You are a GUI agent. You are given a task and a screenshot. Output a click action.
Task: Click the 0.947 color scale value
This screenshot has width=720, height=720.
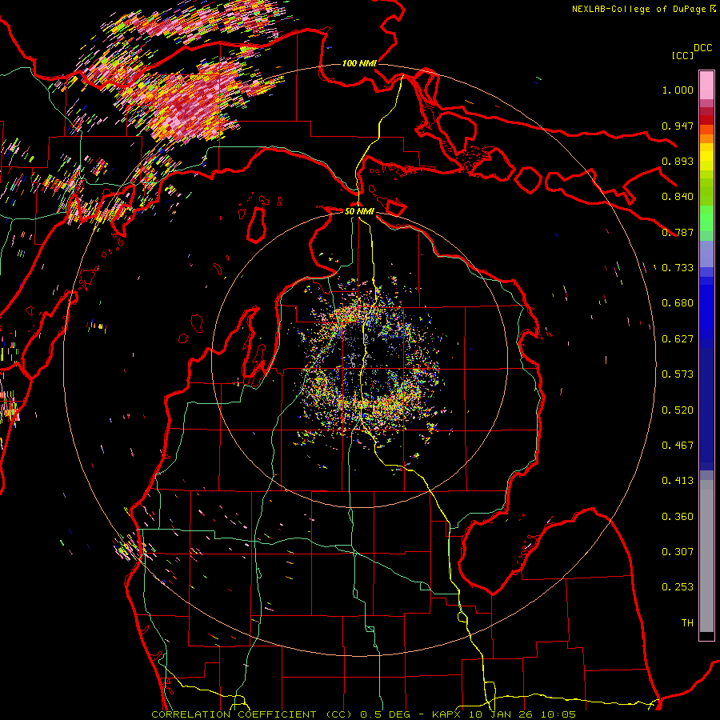678,126
